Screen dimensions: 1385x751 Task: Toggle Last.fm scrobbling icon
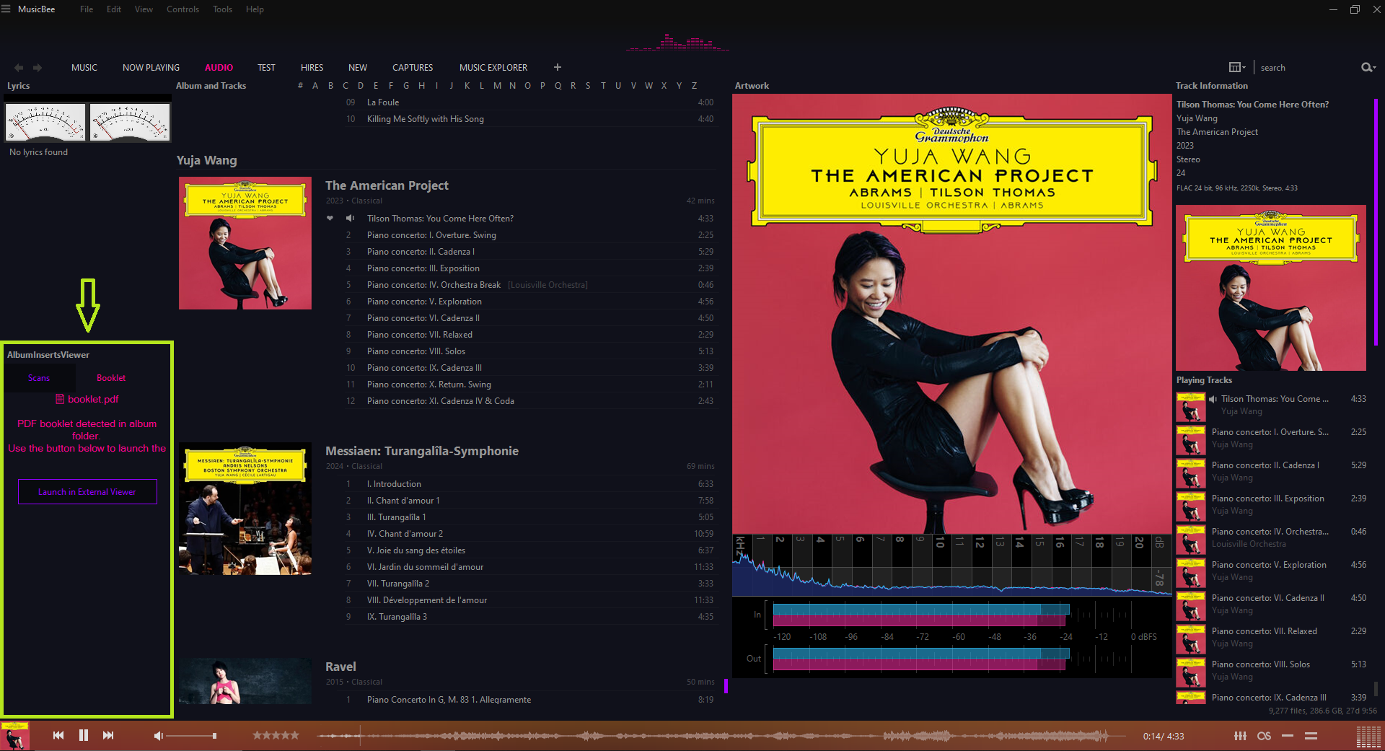[1264, 736]
